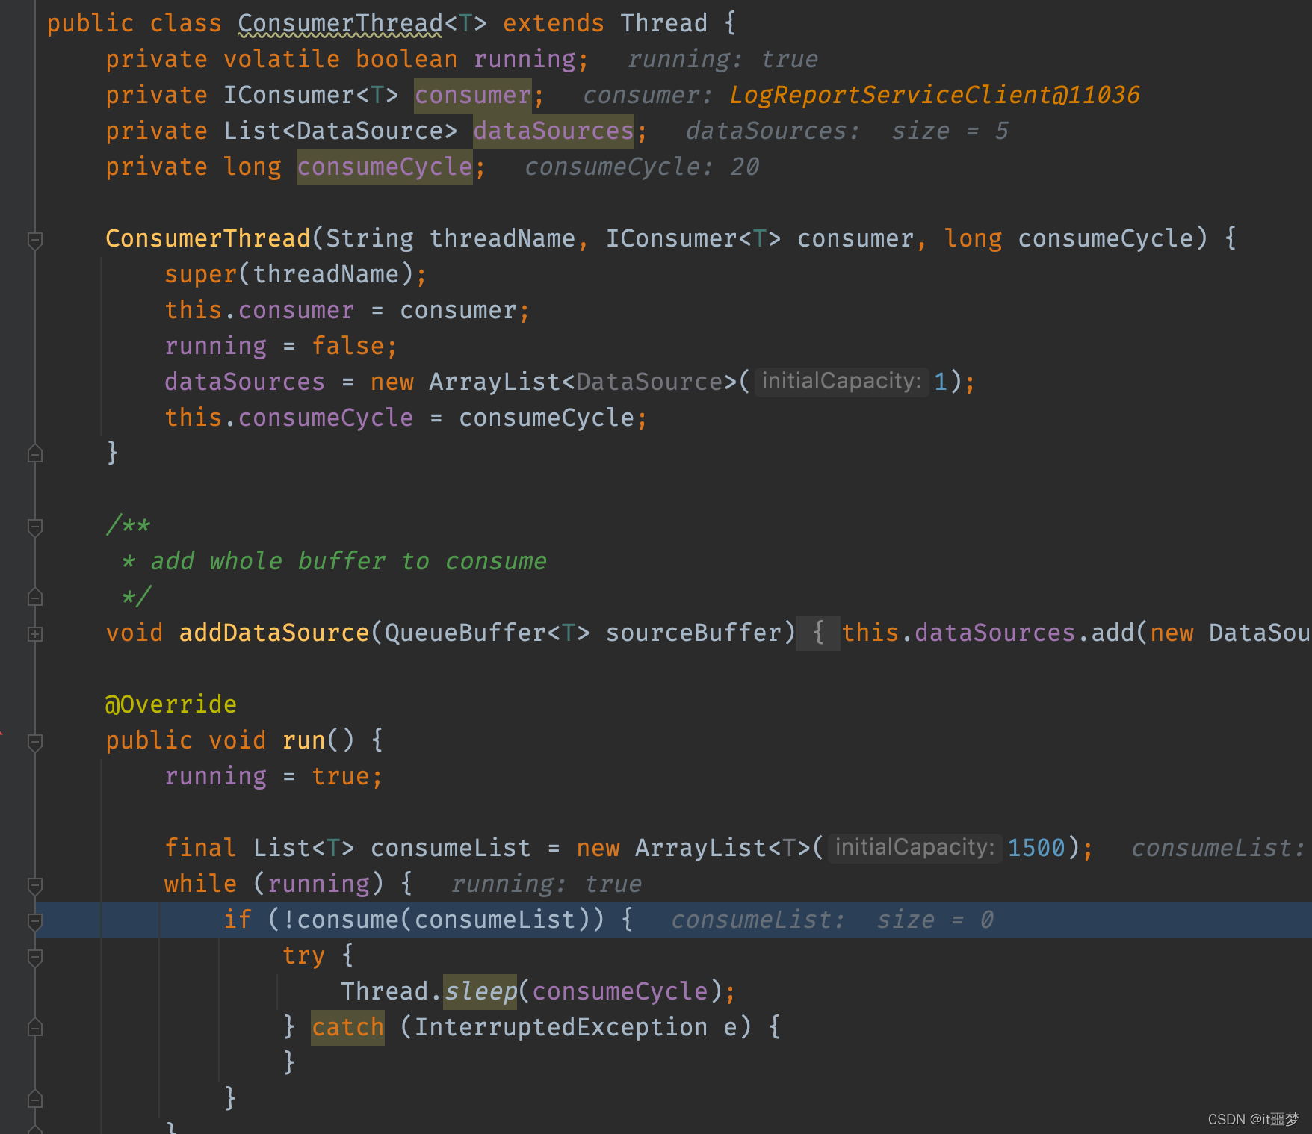Click this.consumeCycle in the constructor assignment
1312x1134 pixels.
coord(288,418)
